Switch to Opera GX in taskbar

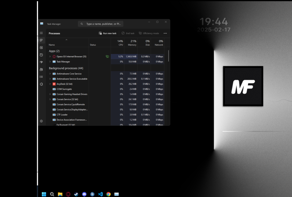click(x=68, y=194)
